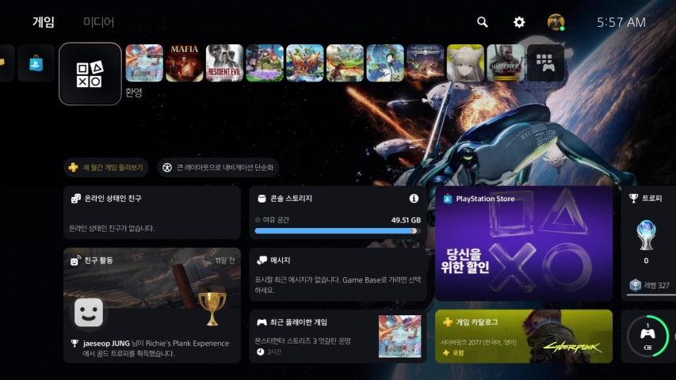This screenshot has height=380, width=676.
Task: Switch to the 미디어 tab
Action: (99, 22)
